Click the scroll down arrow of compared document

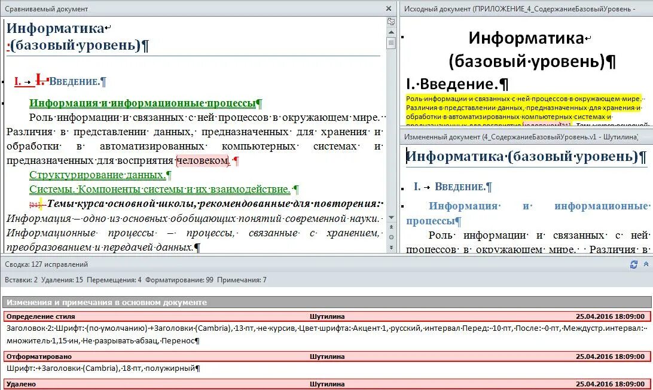click(x=391, y=218)
